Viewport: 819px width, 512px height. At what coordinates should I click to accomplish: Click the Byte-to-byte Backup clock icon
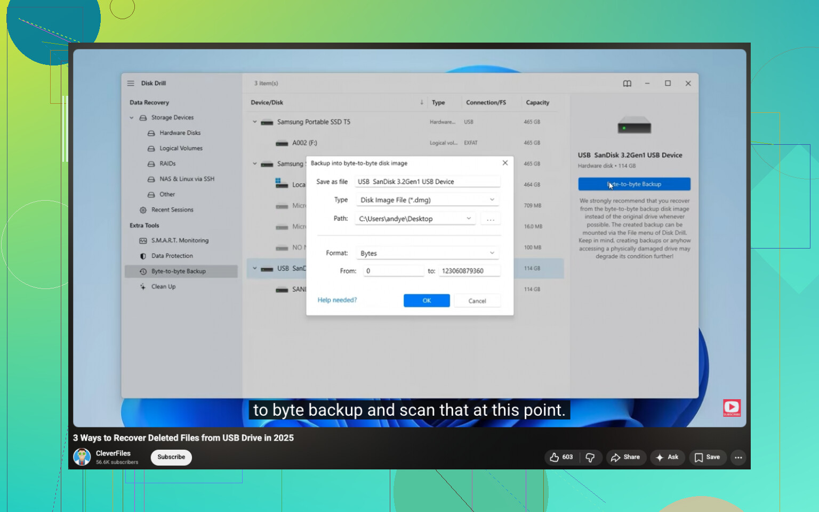pos(143,271)
